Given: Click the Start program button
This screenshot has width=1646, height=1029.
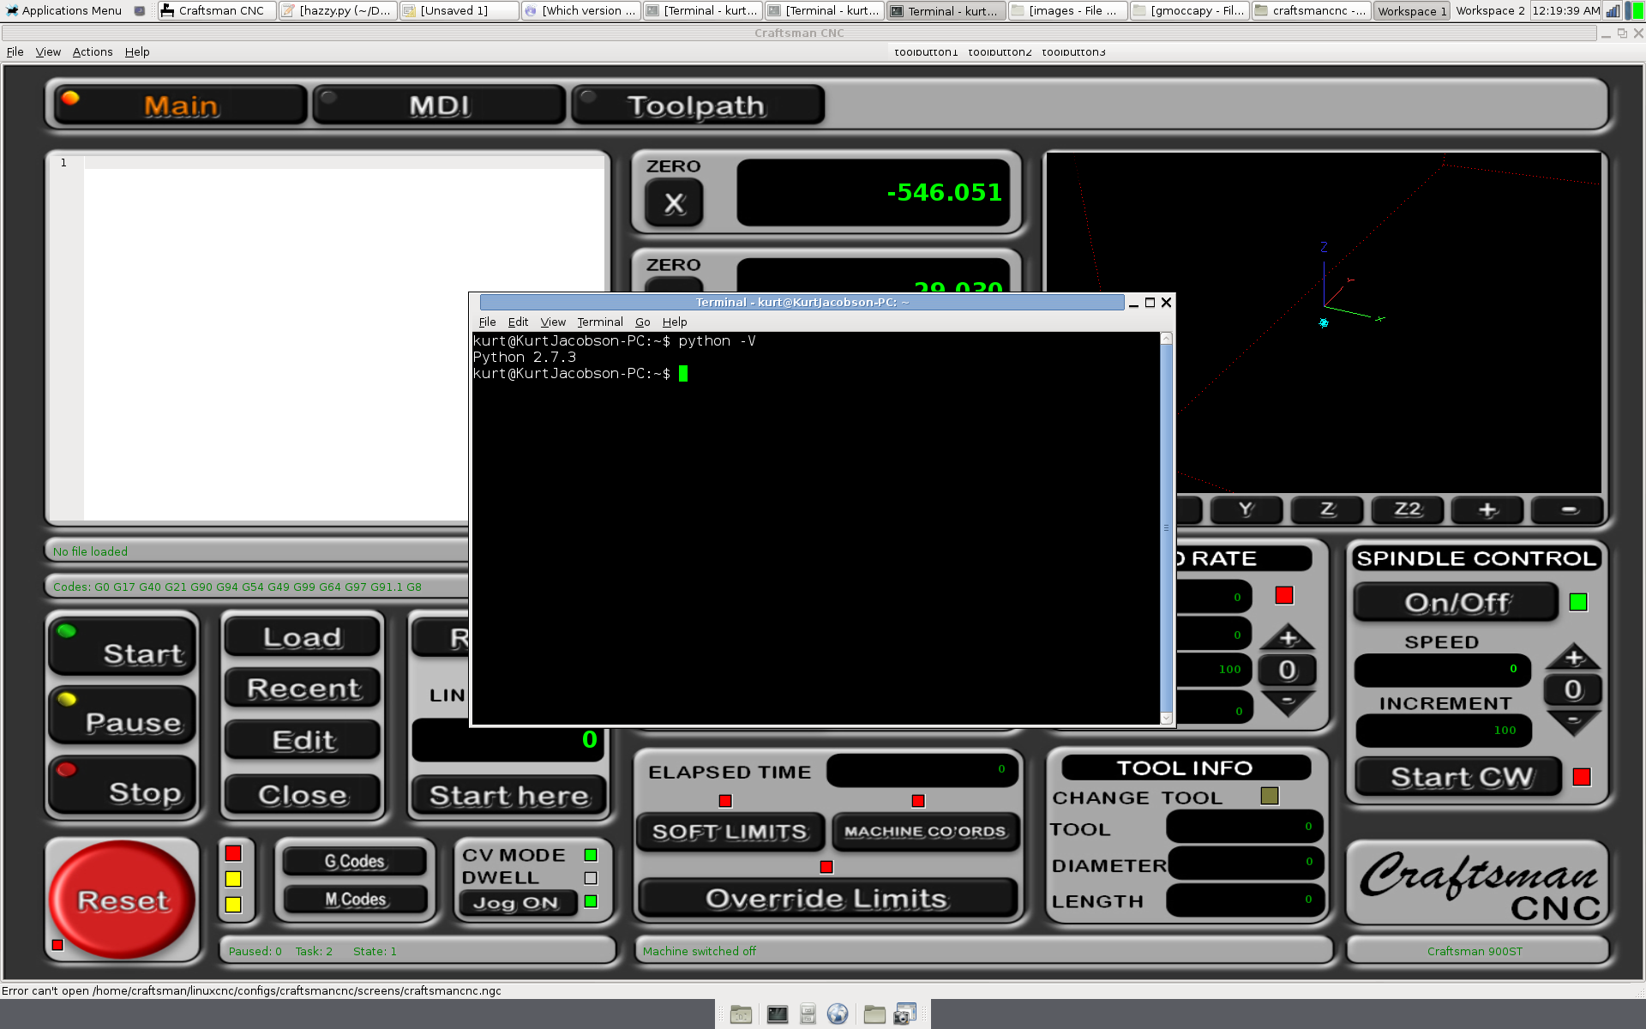Looking at the screenshot, I should (123, 647).
